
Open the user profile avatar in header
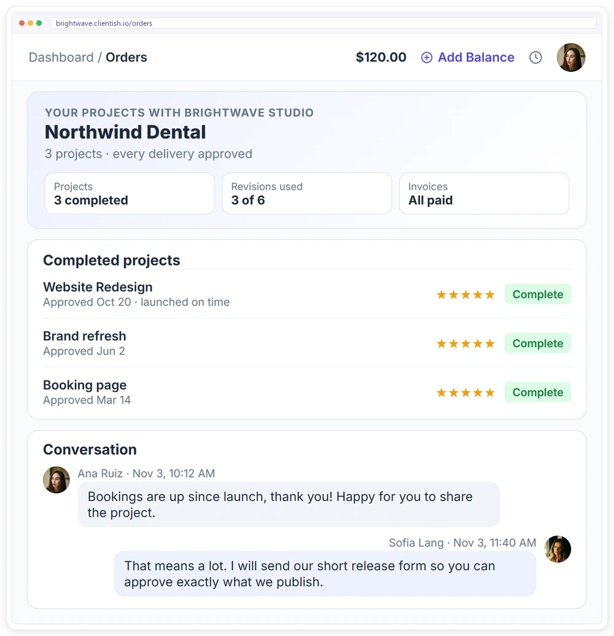tap(570, 58)
